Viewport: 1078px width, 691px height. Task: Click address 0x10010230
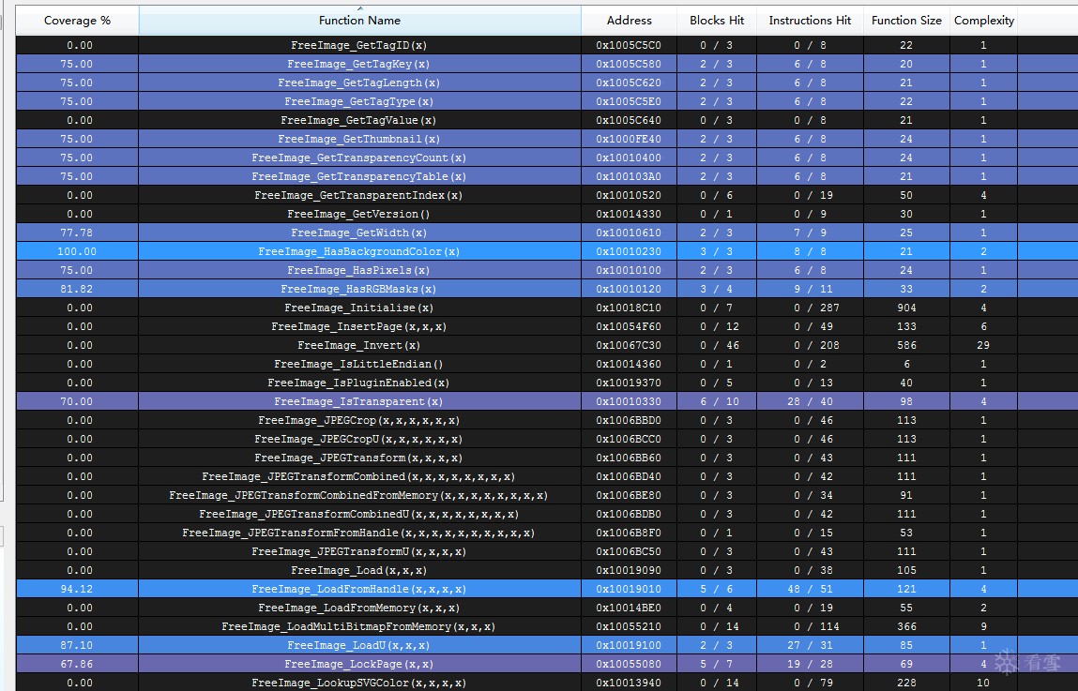(x=629, y=251)
